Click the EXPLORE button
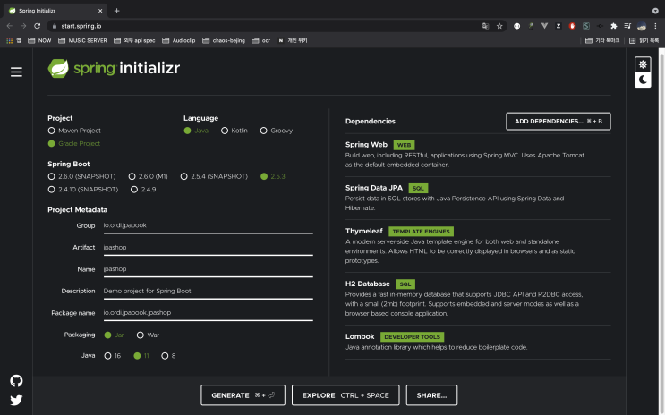Screen dimensions: 665x415 coord(345,395)
